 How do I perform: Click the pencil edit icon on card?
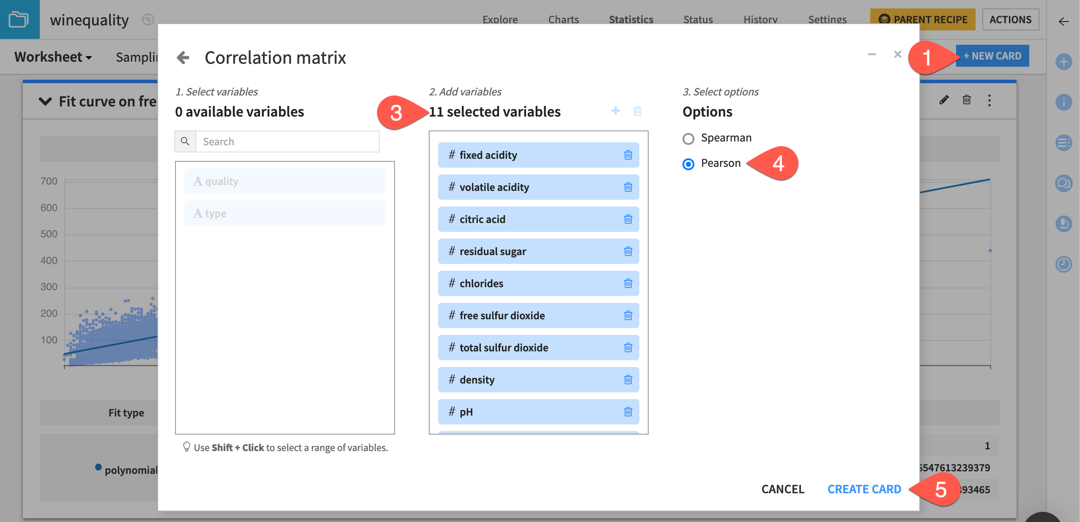click(944, 100)
